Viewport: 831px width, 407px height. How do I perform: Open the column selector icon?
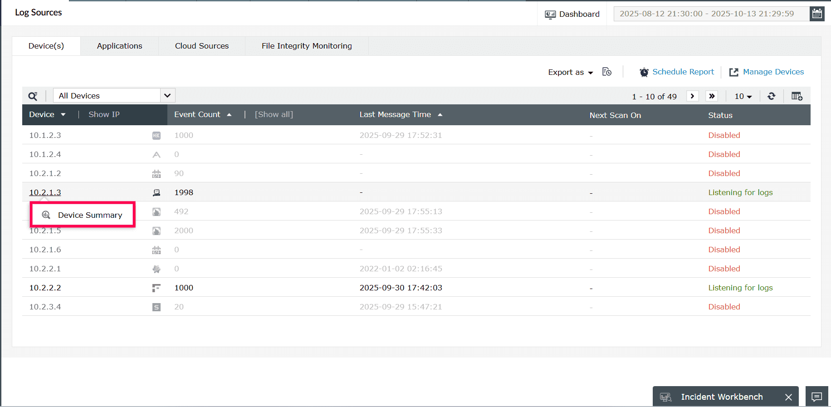click(797, 96)
